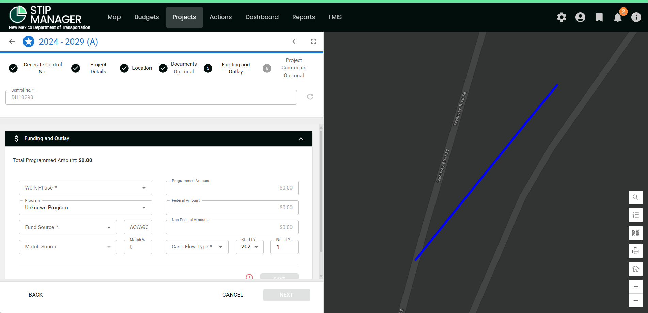
Task: Click the Federal Amount field
Action: [232, 208]
